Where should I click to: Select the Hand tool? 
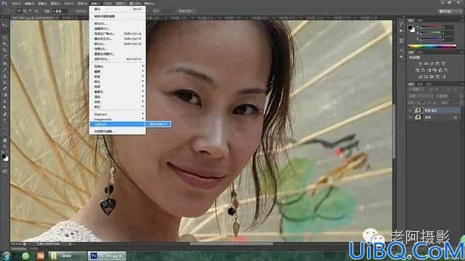[x=4, y=140]
